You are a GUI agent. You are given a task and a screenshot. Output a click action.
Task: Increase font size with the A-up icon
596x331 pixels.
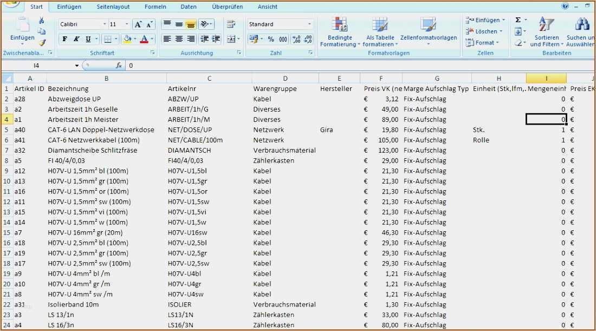coord(138,24)
